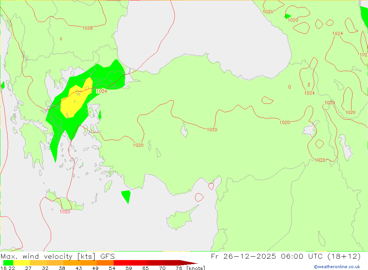368x270 pixels.
Task: Click the green triangle south of Turkey's coast
Action: point(126,196)
